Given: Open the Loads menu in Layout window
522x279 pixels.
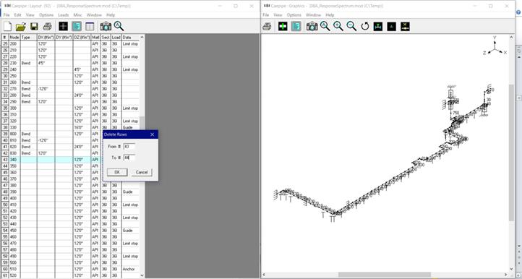Looking at the screenshot, I should point(63,15).
